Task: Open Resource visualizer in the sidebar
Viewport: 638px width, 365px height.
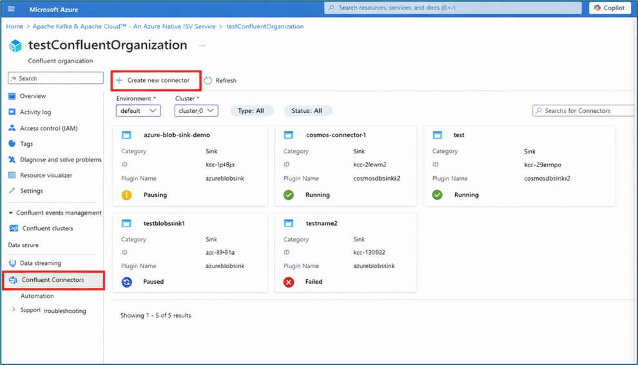Action: tap(46, 175)
